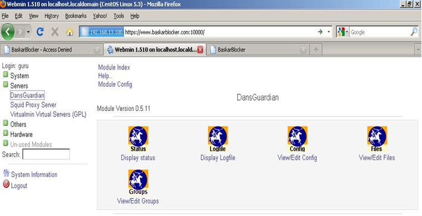Screen dimensions: 422x216
Task: Click the sidebar Search input field
Action: pos(46,154)
